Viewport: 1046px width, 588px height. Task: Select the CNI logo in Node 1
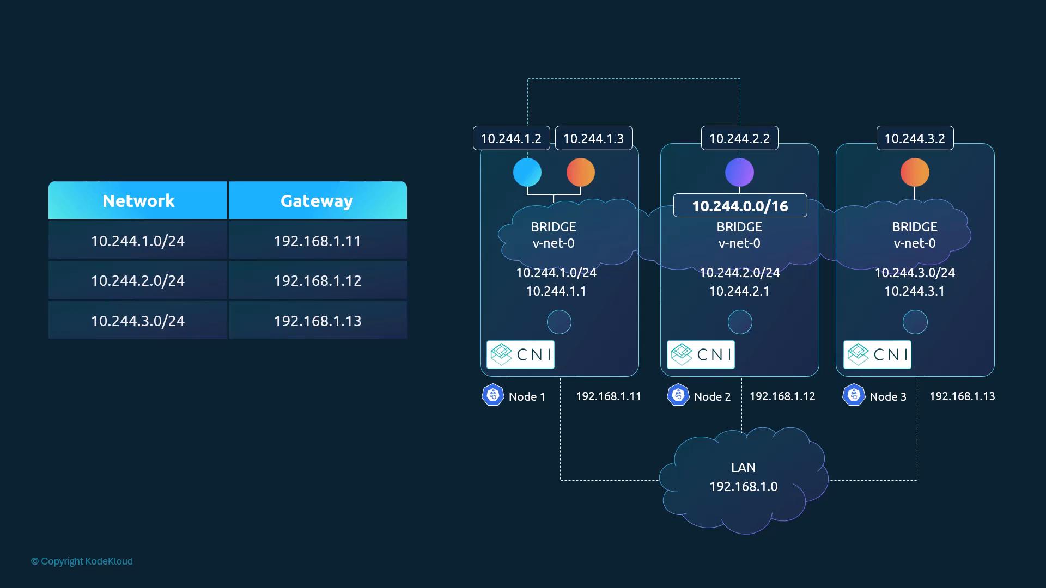(x=520, y=355)
